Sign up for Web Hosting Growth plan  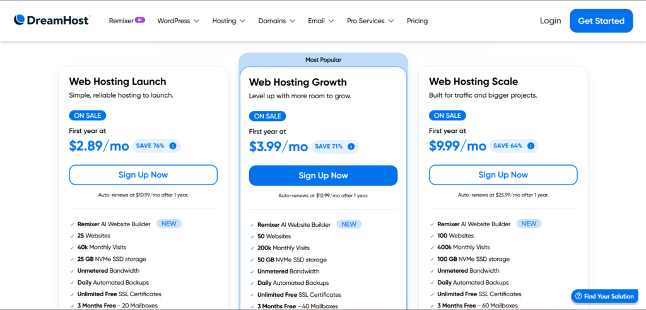[x=323, y=176]
